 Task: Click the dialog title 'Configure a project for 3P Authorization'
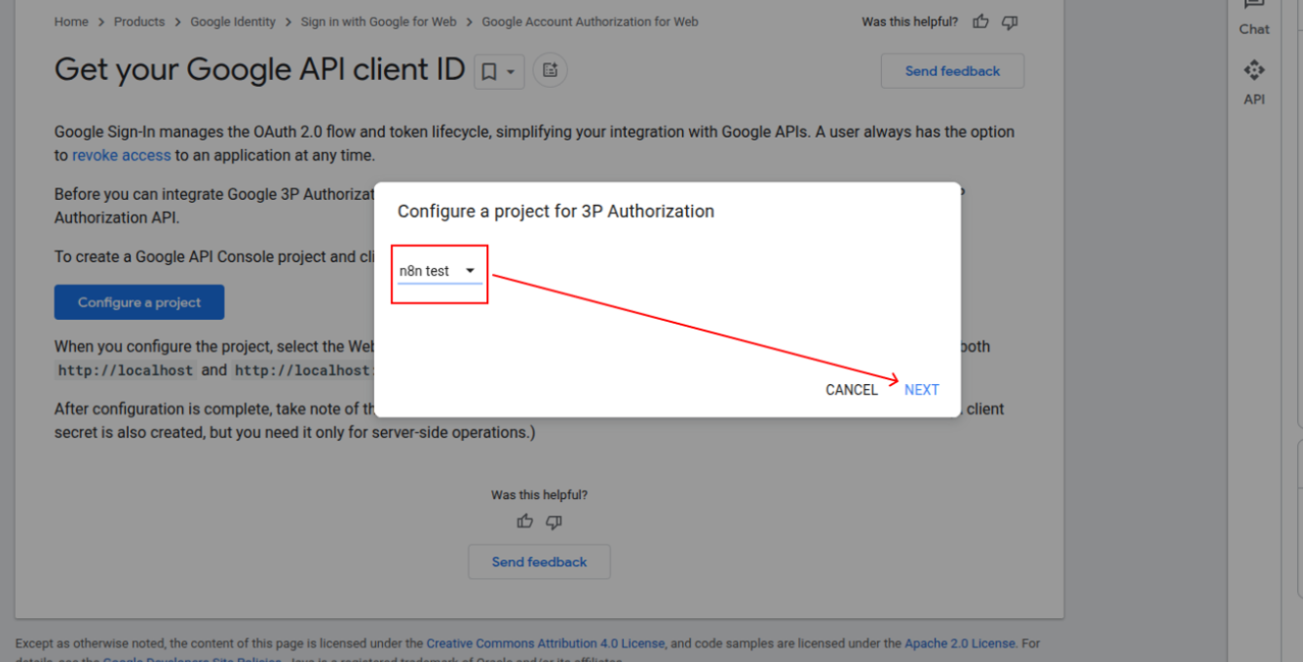coord(556,211)
